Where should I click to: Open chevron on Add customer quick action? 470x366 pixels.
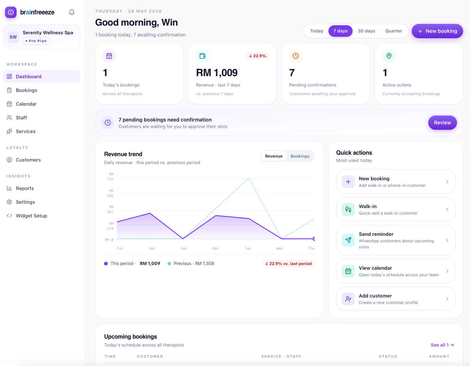point(447,299)
